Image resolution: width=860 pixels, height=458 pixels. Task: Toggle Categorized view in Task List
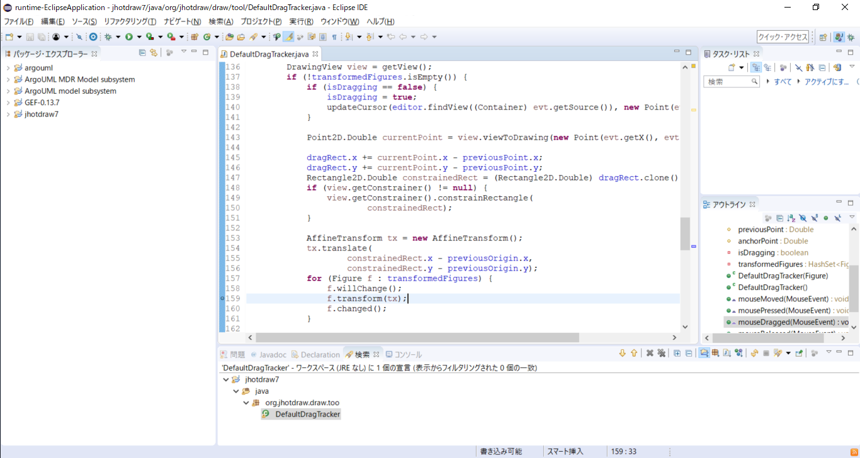pos(756,67)
